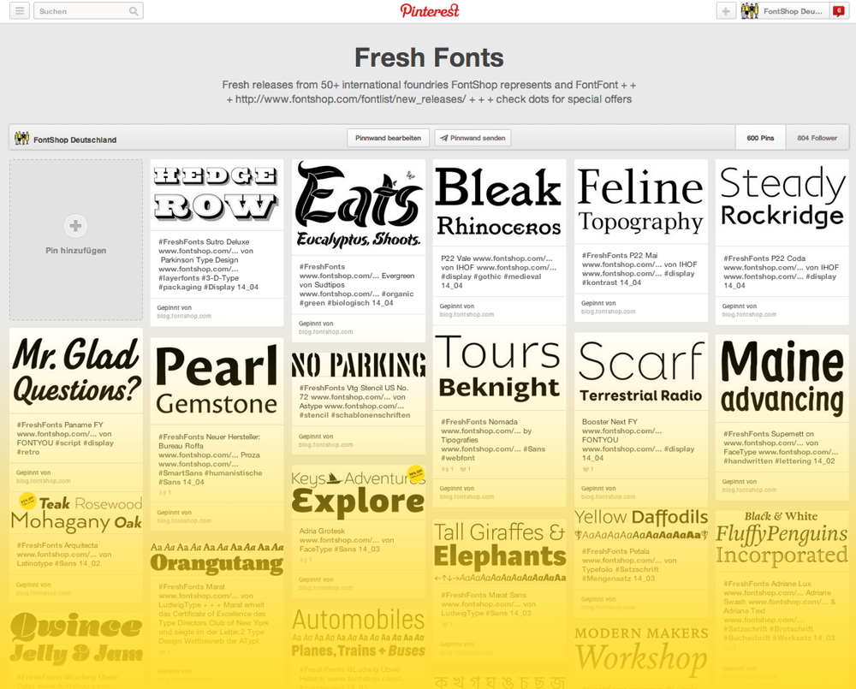Open the Feline Topography pin image
The height and width of the screenshot is (689, 856).
point(641,201)
